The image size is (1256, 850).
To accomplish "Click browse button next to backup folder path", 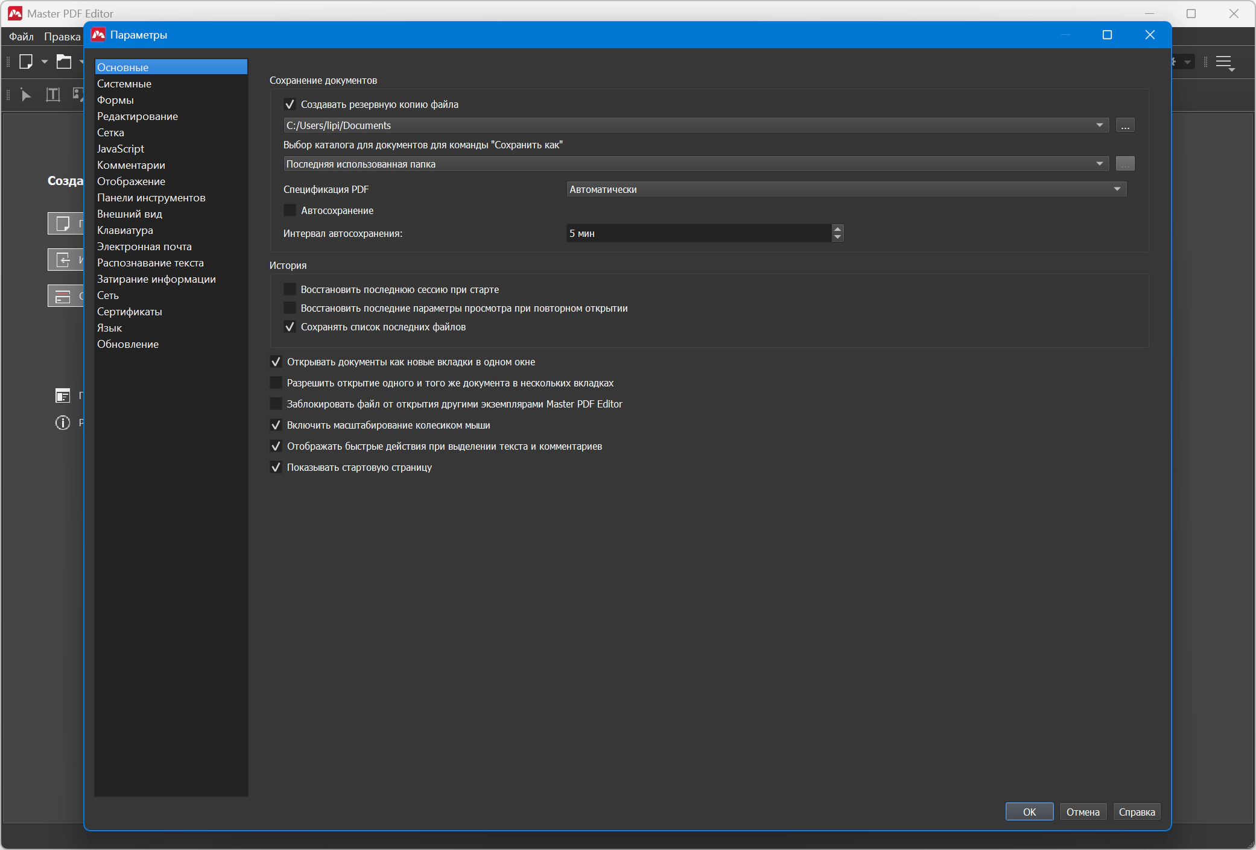I will click(1124, 125).
